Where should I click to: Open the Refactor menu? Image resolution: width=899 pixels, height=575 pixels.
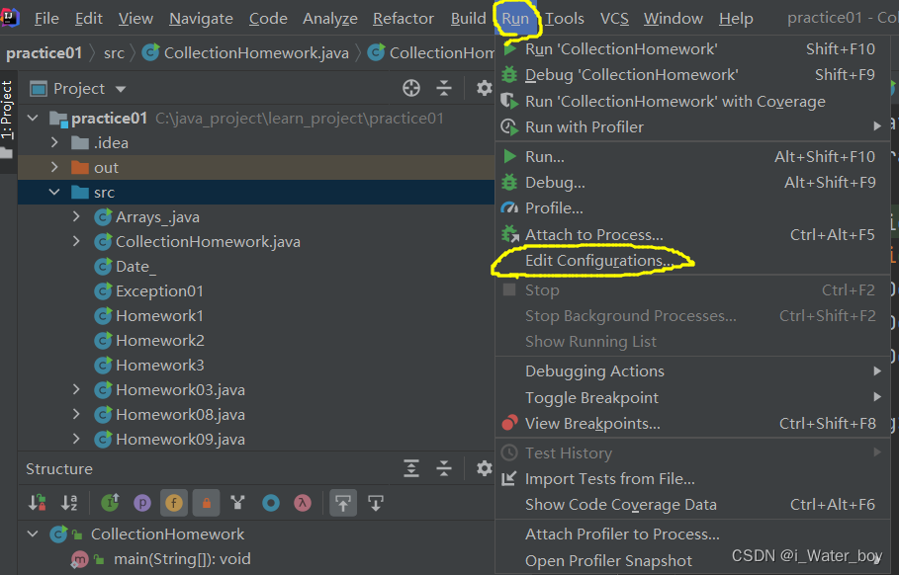point(404,19)
